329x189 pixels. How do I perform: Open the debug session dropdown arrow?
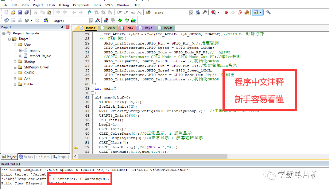pos(218,12)
